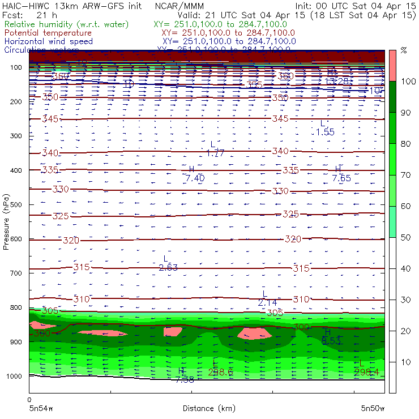Click the 'Distance (km)' axis title
Viewport: 419px width, 419px height.
tap(209, 408)
